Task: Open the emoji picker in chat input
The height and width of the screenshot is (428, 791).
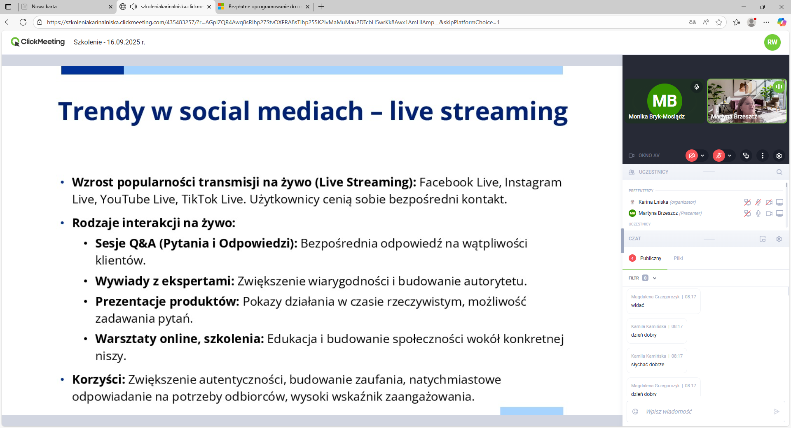Action: coord(635,412)
